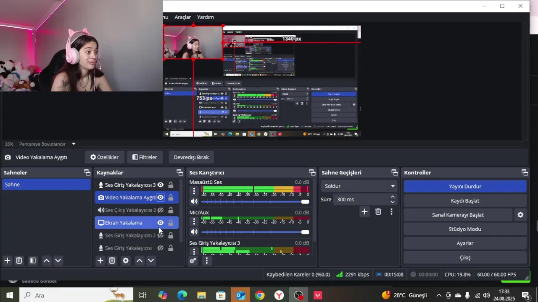Pop out the Kaynaklar dock

[179, 172]
